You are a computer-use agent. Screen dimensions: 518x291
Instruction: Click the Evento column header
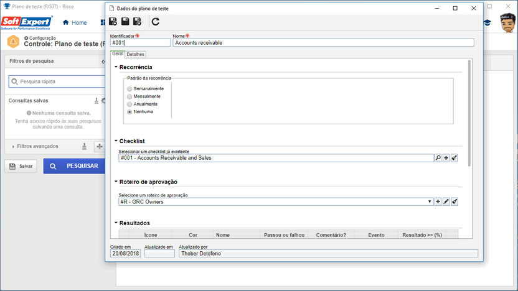376,235
